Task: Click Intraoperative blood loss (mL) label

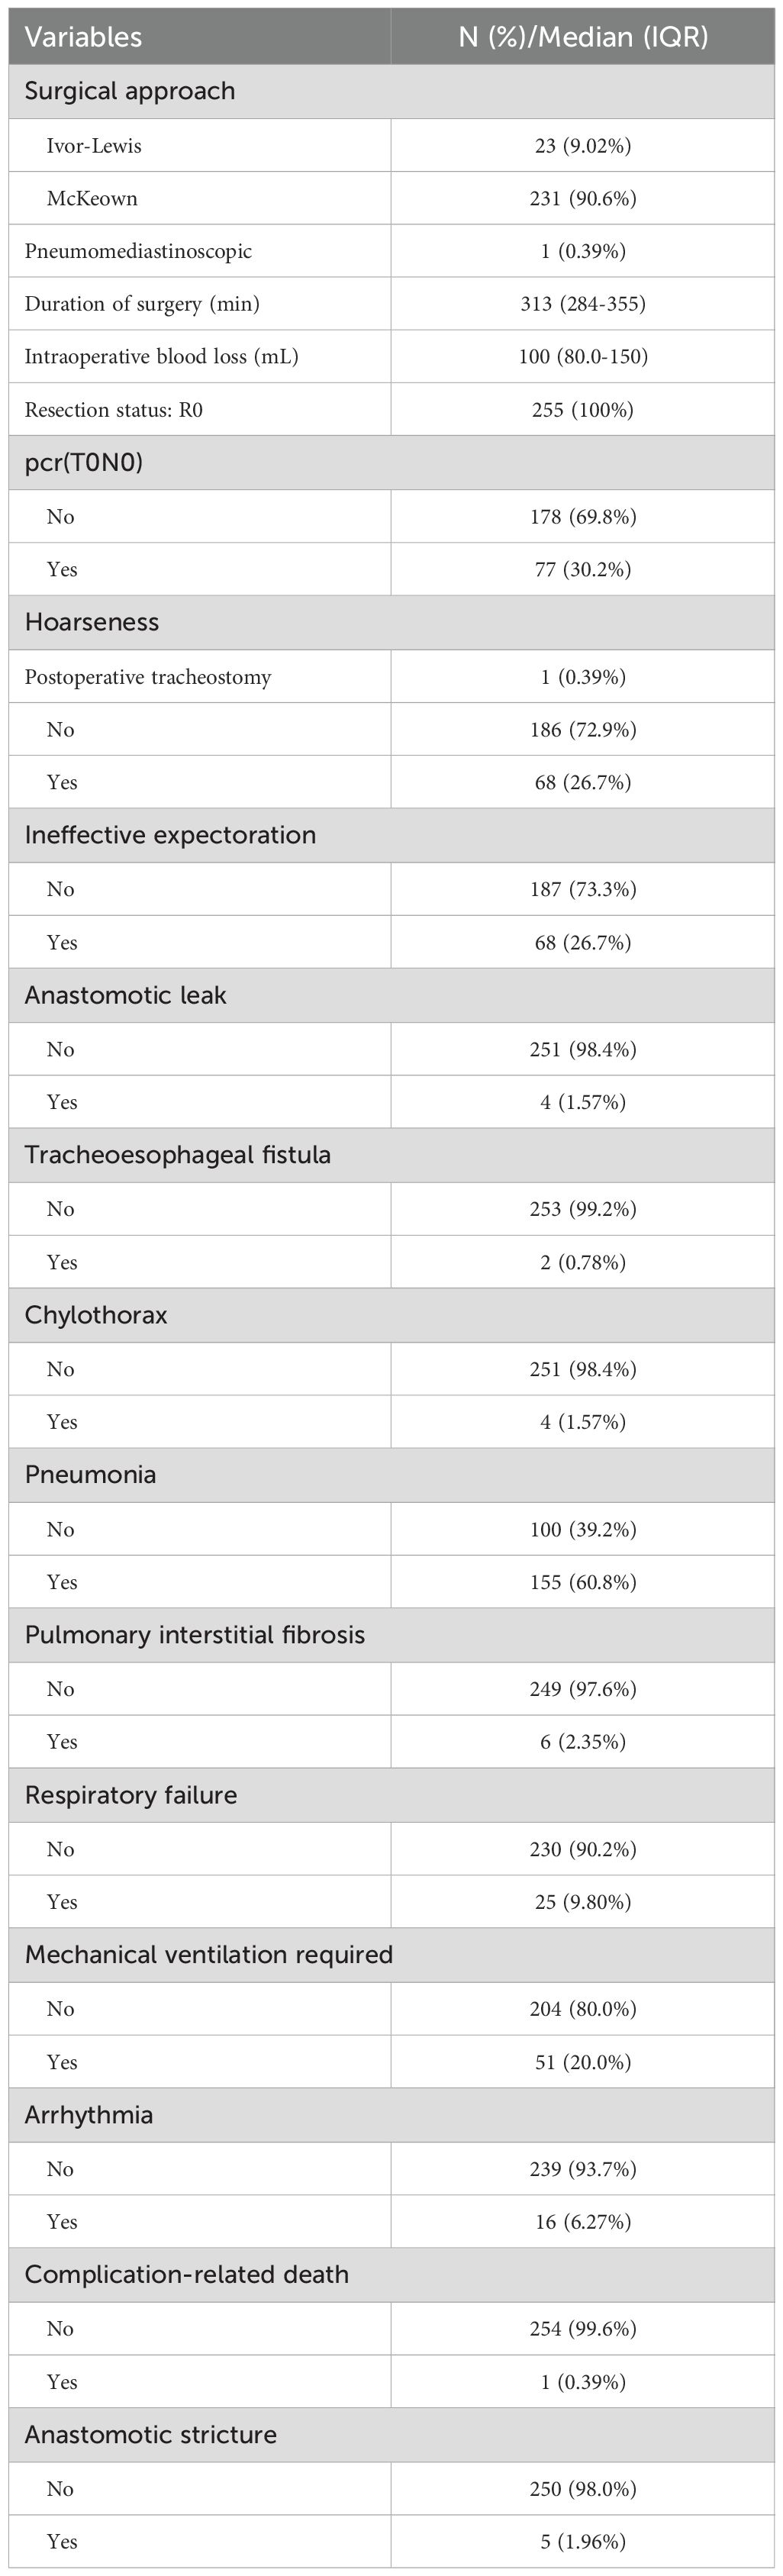Action: (x=161, y=357)
